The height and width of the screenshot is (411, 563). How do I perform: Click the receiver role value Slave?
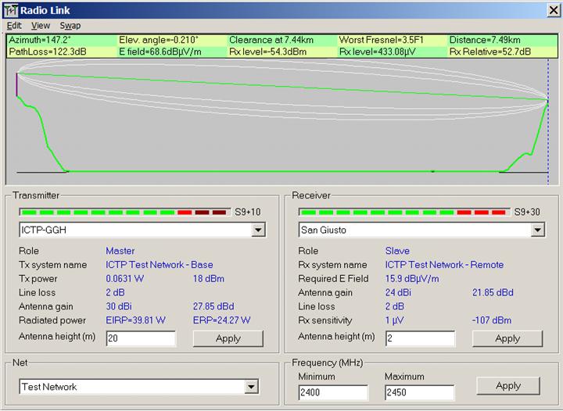coord(397,251)
